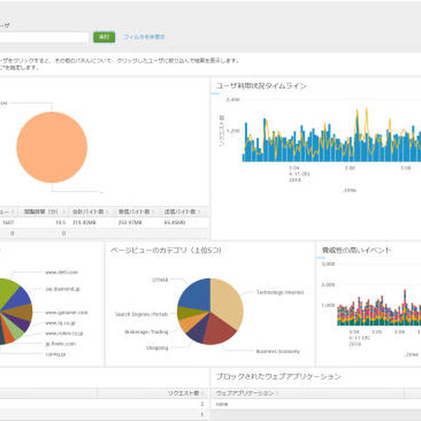
Task: Select olive green slice in category pie
Action: click(x=186, y=313)
